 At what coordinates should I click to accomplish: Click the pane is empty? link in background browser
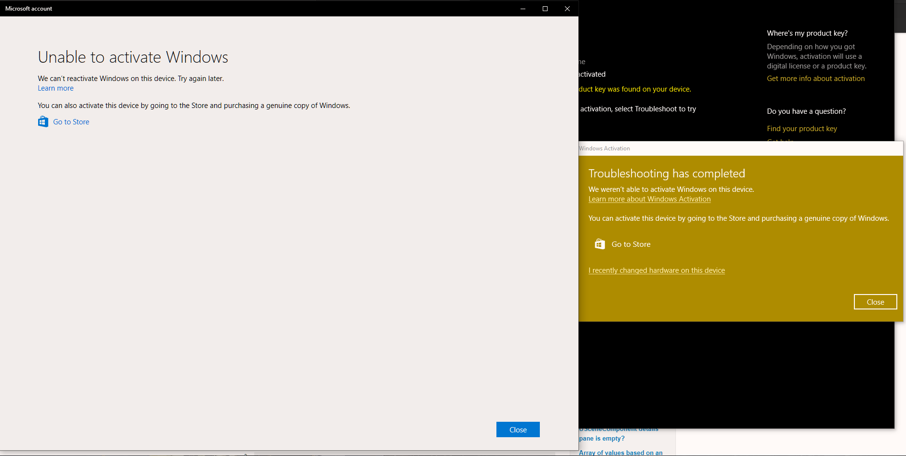tap(602, 438)
